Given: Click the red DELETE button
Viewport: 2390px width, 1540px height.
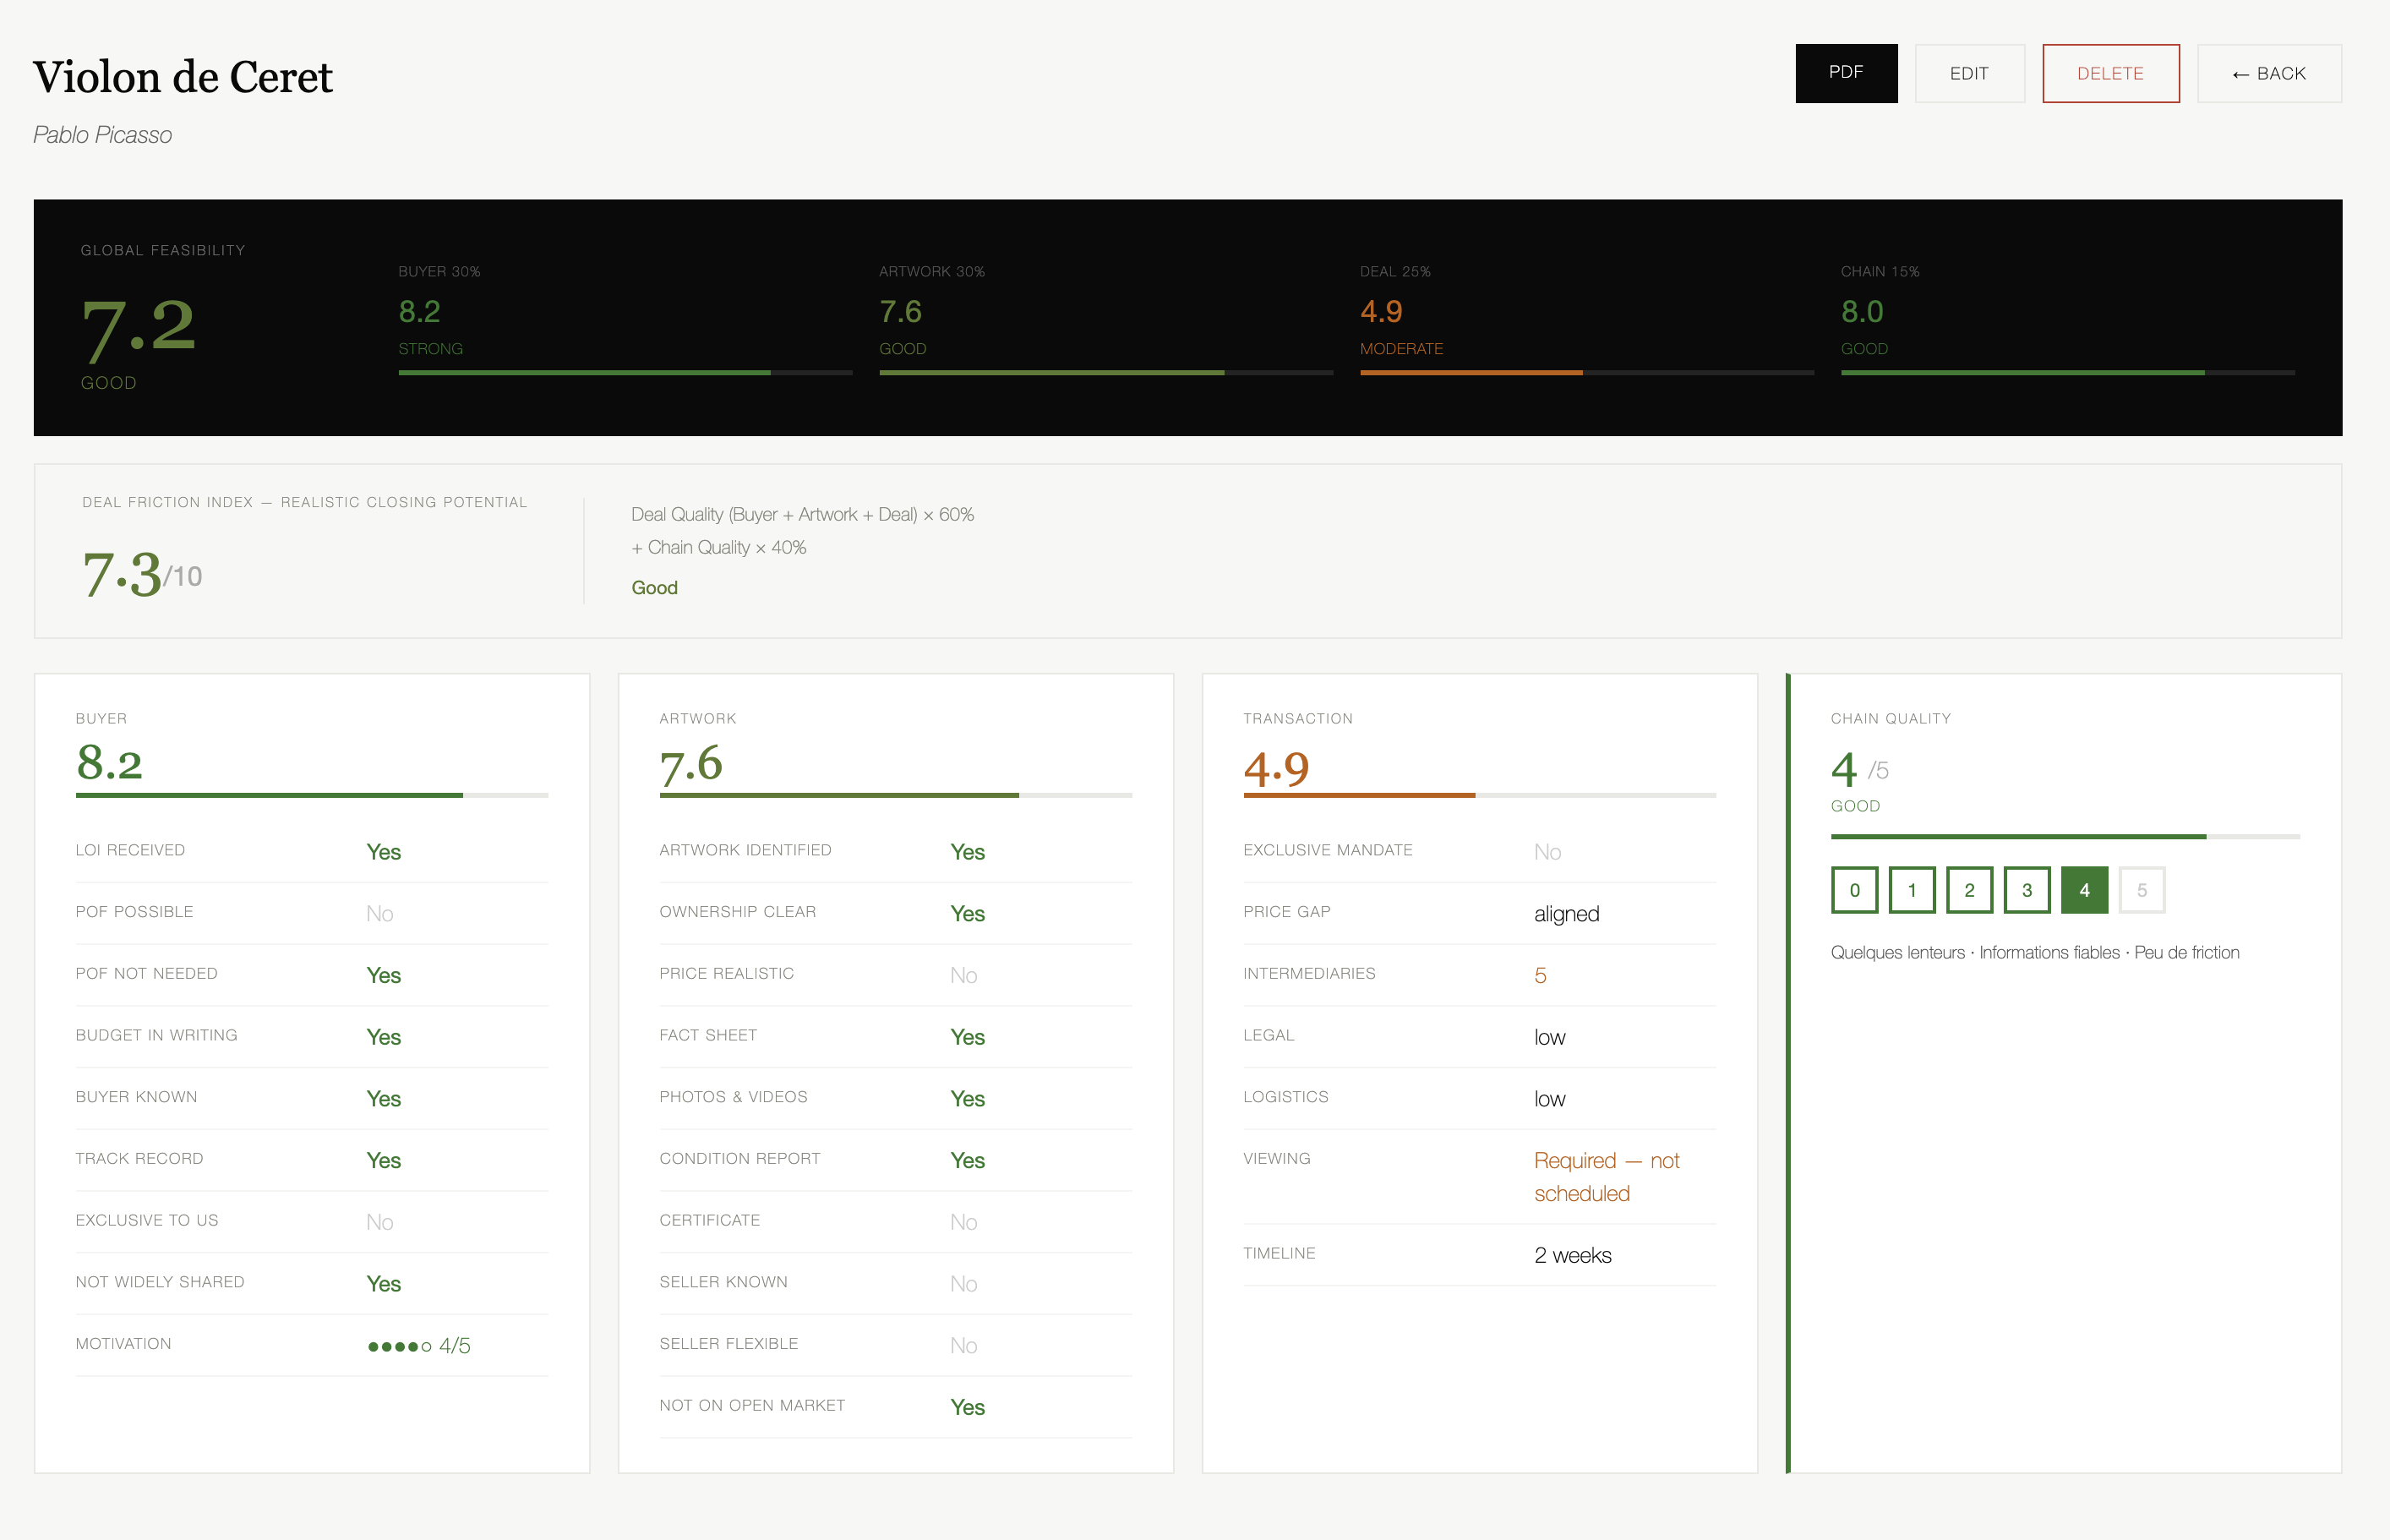Looking at the screenshot, I should click(x=2110, y=73).
